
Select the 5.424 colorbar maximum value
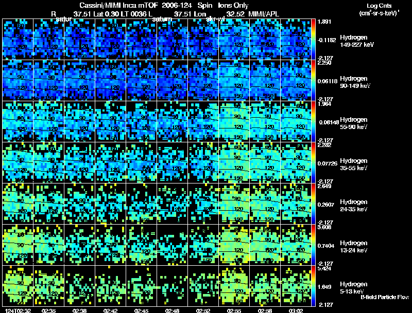tap(325, 268)
